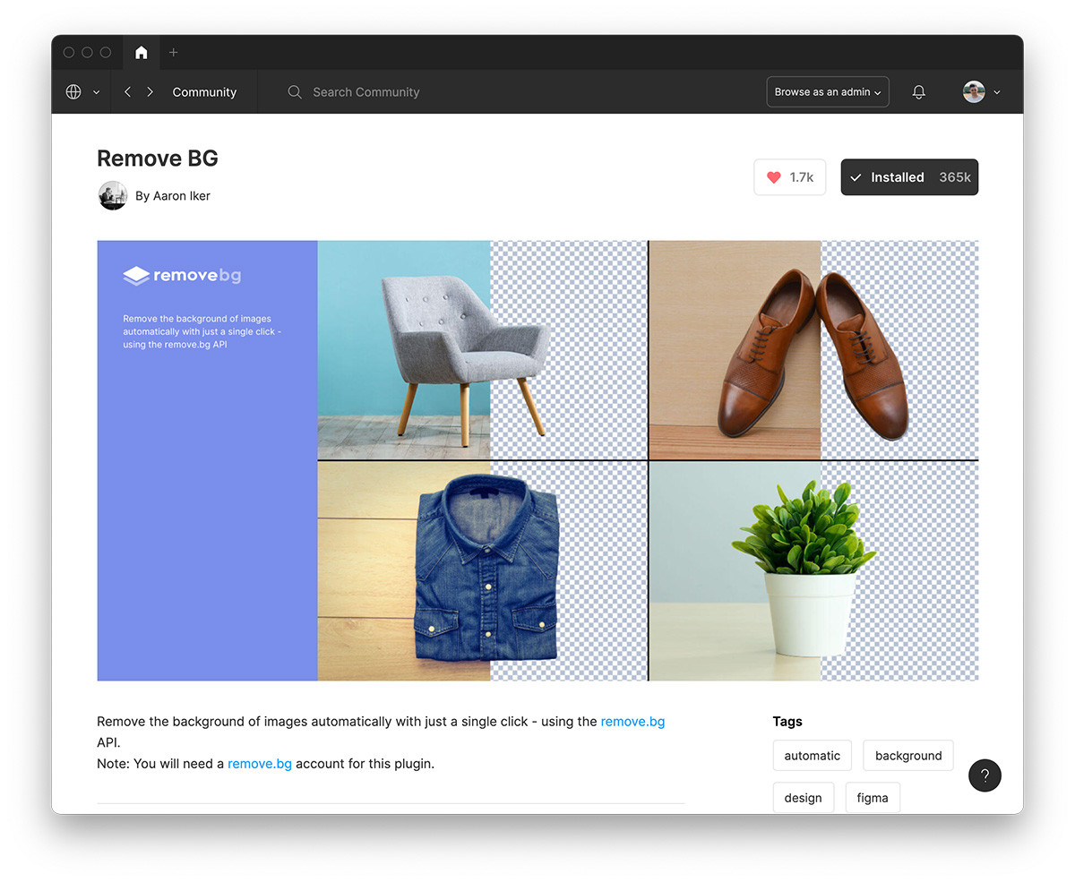The image size is (1075, 882).
Task: Select the 'automatic' tag
Action: [x=812, y=756]
